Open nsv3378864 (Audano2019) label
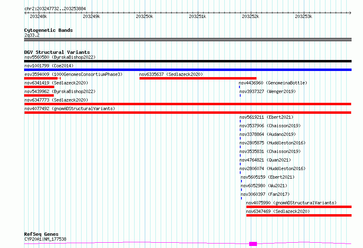This screenshot has height=248, width=363. [268, 134]
